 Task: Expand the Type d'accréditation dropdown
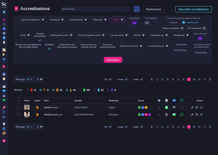click(x=32, y=20)
